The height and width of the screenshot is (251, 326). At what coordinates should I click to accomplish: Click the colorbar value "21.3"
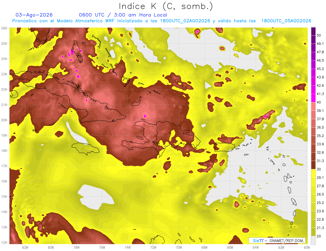point(320,228)
